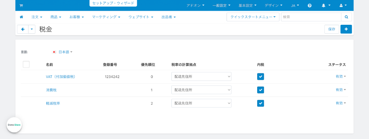Open the 日本語 language selector
The image size is (369, 139).
tap(65, 52)
